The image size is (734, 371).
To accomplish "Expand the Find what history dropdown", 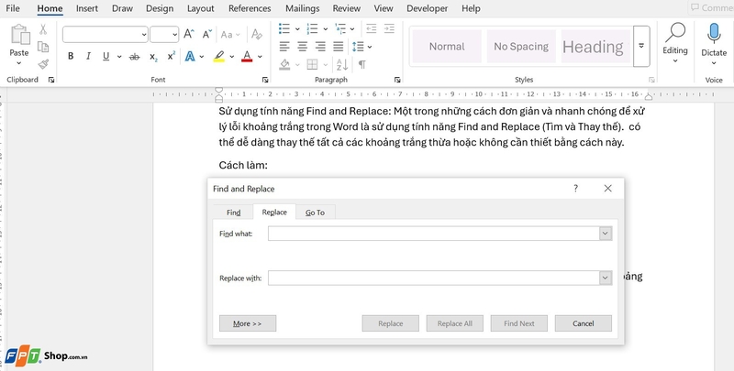I will (x=606, y=234).
